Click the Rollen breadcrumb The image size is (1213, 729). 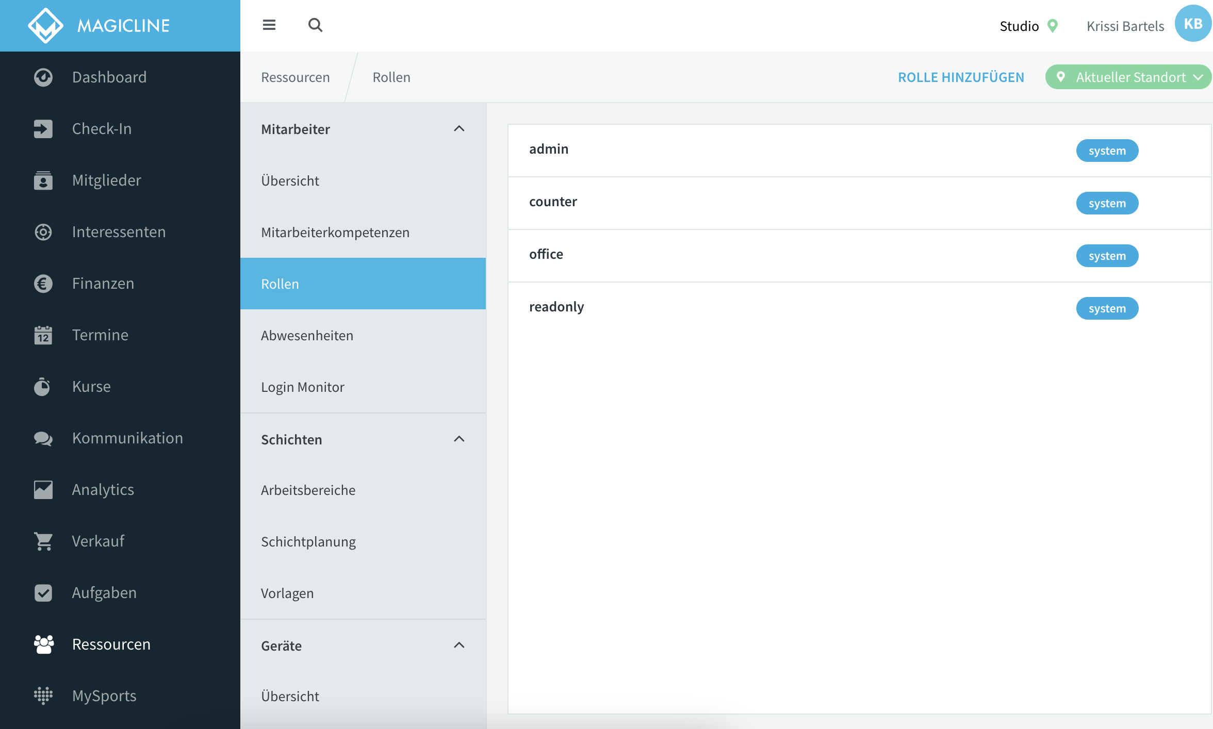click(x=391, y=77)
